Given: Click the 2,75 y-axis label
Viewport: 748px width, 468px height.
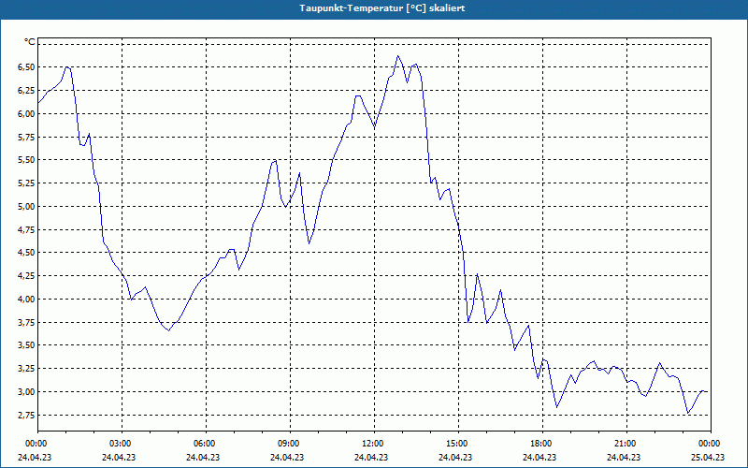Looking at the screenshot, I should [x=26, y=415].
